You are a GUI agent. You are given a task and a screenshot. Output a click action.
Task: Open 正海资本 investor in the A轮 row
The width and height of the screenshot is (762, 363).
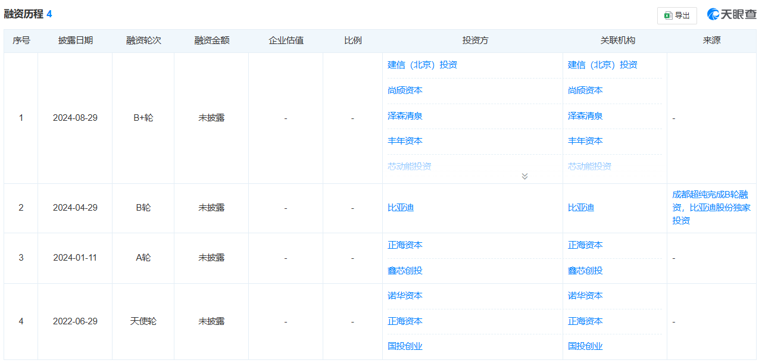[405, 245]
